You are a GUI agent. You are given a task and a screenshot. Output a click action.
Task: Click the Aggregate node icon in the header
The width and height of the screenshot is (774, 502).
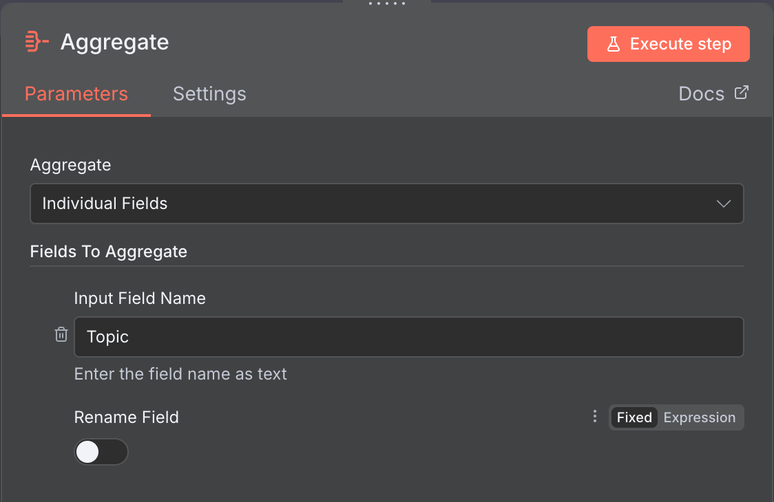36,41
